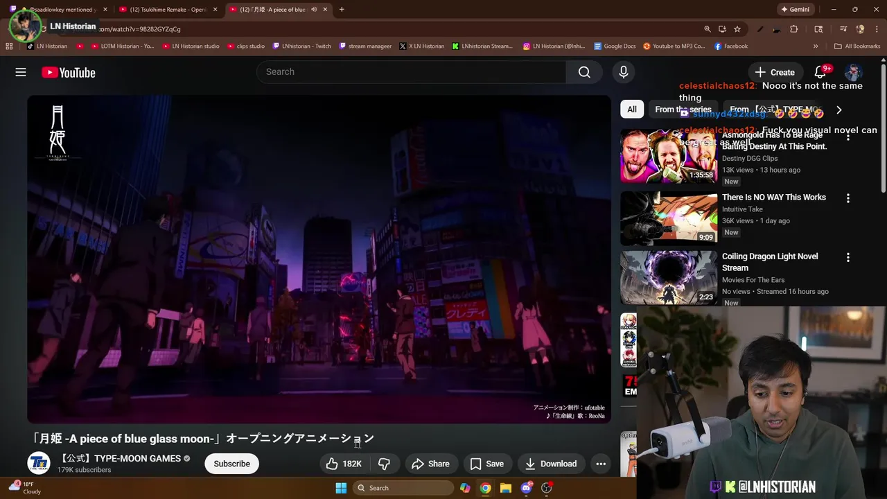Screen dimensions: 887x499
Task: Switch to the Tsukihime Remake tab
Action: [168, 10]
